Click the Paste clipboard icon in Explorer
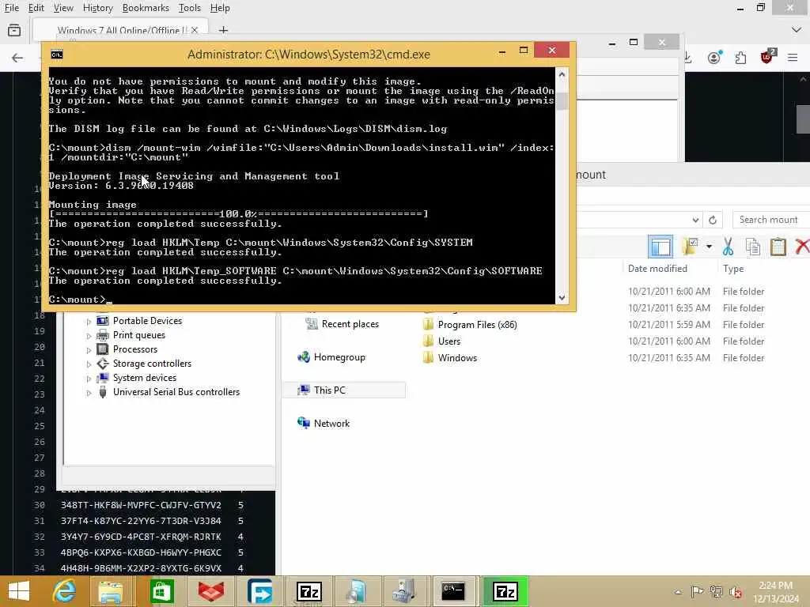The width and height of the screenshot is (810, 607). [778, 247]
